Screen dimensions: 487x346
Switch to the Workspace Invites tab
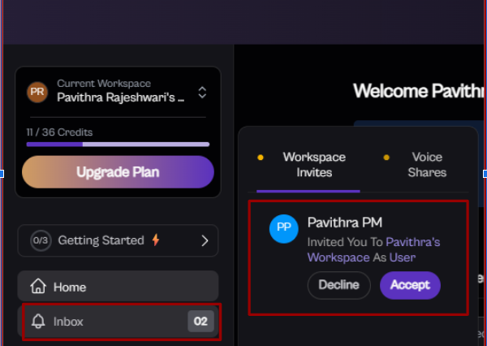[x=313, y=165]
